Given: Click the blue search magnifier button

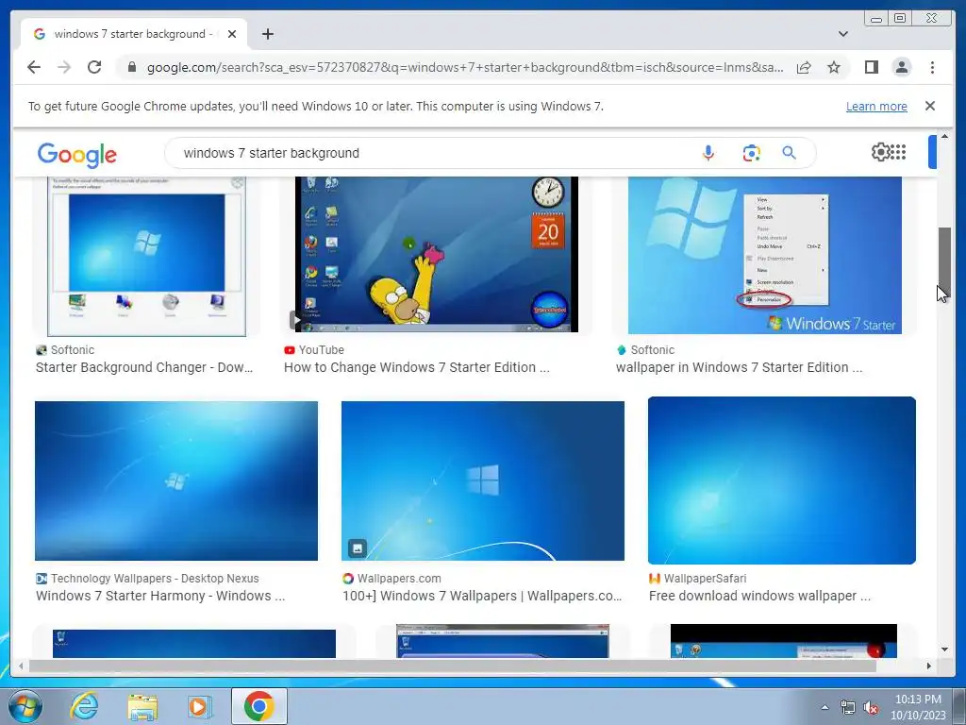Looking at the screenshot, I should pos(790,153).
